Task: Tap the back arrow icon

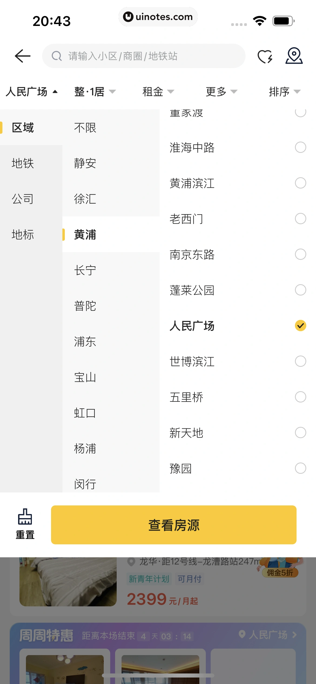Action: point(23,56)
